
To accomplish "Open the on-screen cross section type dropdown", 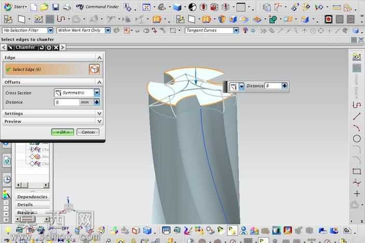I will pos(242,87).
